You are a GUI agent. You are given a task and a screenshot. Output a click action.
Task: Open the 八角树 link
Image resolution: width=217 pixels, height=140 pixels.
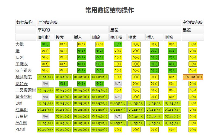(x=21, y=116)
